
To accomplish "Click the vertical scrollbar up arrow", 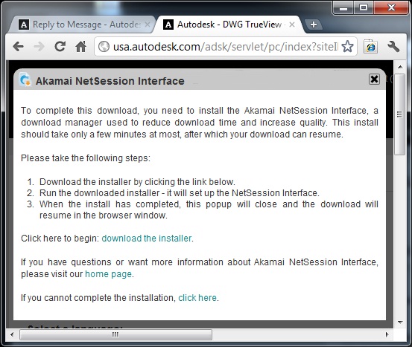I will click(400, 67).
